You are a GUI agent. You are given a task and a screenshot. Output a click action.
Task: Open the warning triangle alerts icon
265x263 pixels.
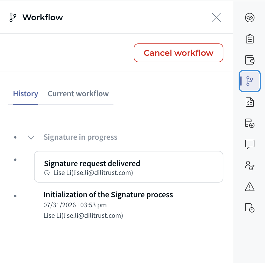point(250,187)
